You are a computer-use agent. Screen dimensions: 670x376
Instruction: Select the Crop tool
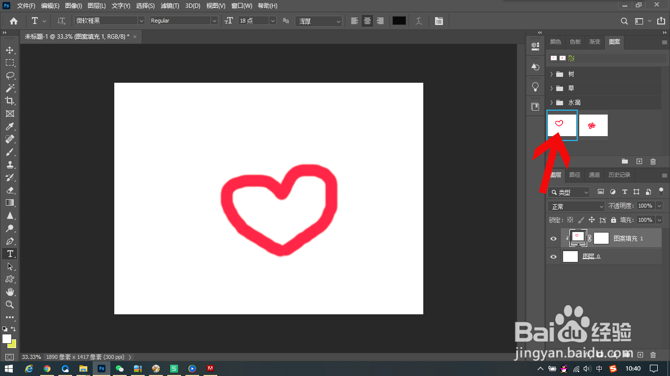pyautogui.click(x=10, y=101)
